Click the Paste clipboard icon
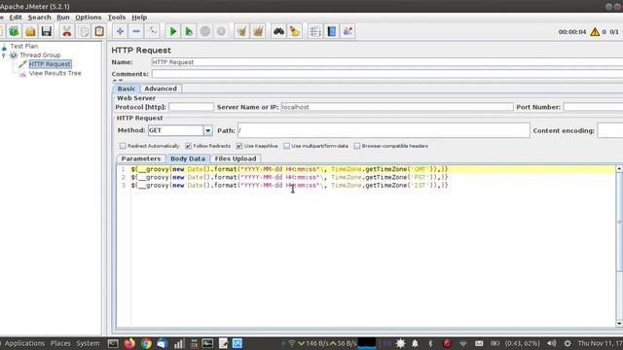Viewport: 623px width, 350px height. [99, 31]
